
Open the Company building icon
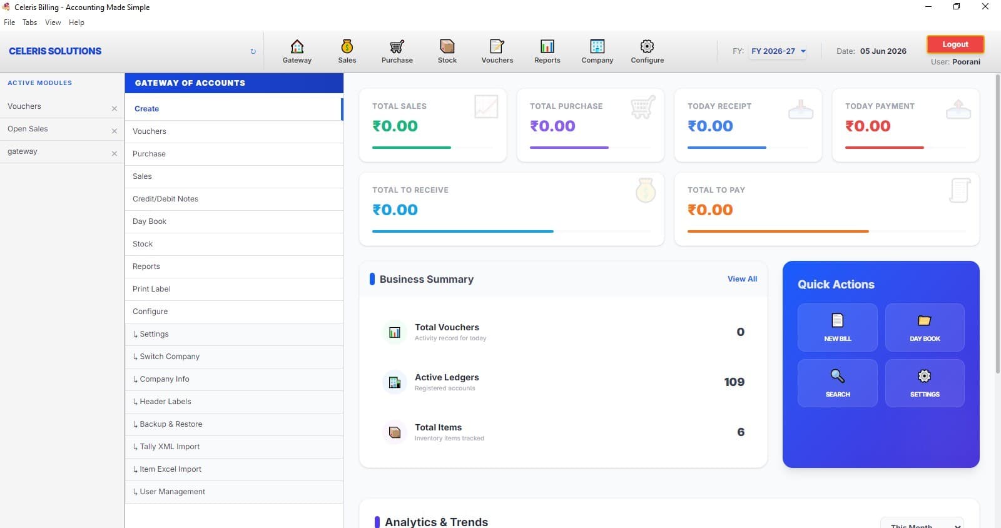click(597, 51)
